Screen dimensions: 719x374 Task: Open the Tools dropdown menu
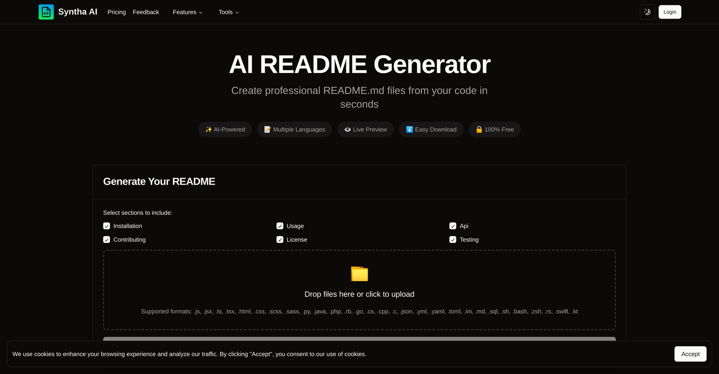pos(228,12)
